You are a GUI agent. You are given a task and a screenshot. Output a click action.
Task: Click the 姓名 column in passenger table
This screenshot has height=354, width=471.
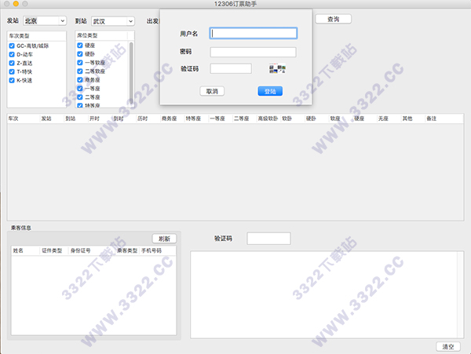(x=25, y=250)
